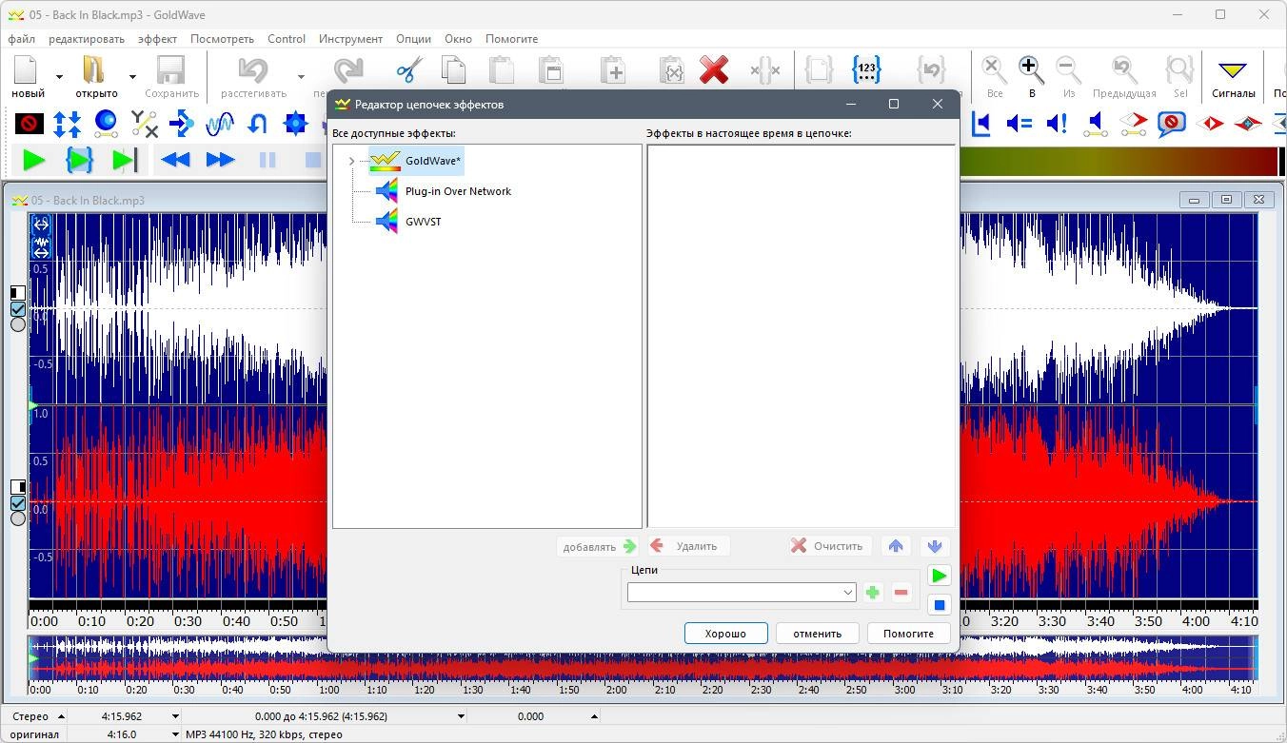Click the blue speaker with equals sign icon
1287x743 pixels.
1020,124
